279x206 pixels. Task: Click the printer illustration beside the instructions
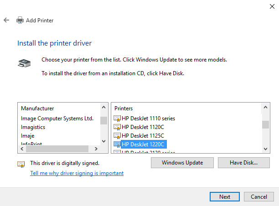pyautogui.click(x=24, y=63)
